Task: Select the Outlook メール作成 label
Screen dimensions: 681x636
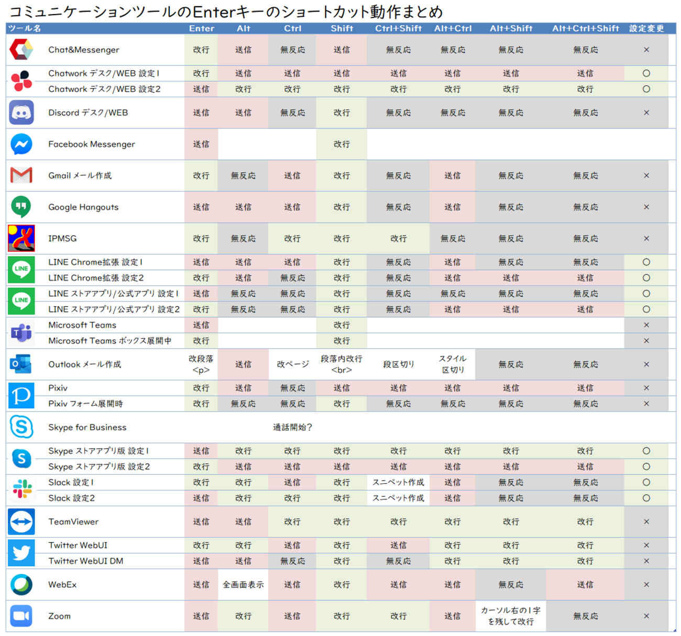Action: (84, 364)
